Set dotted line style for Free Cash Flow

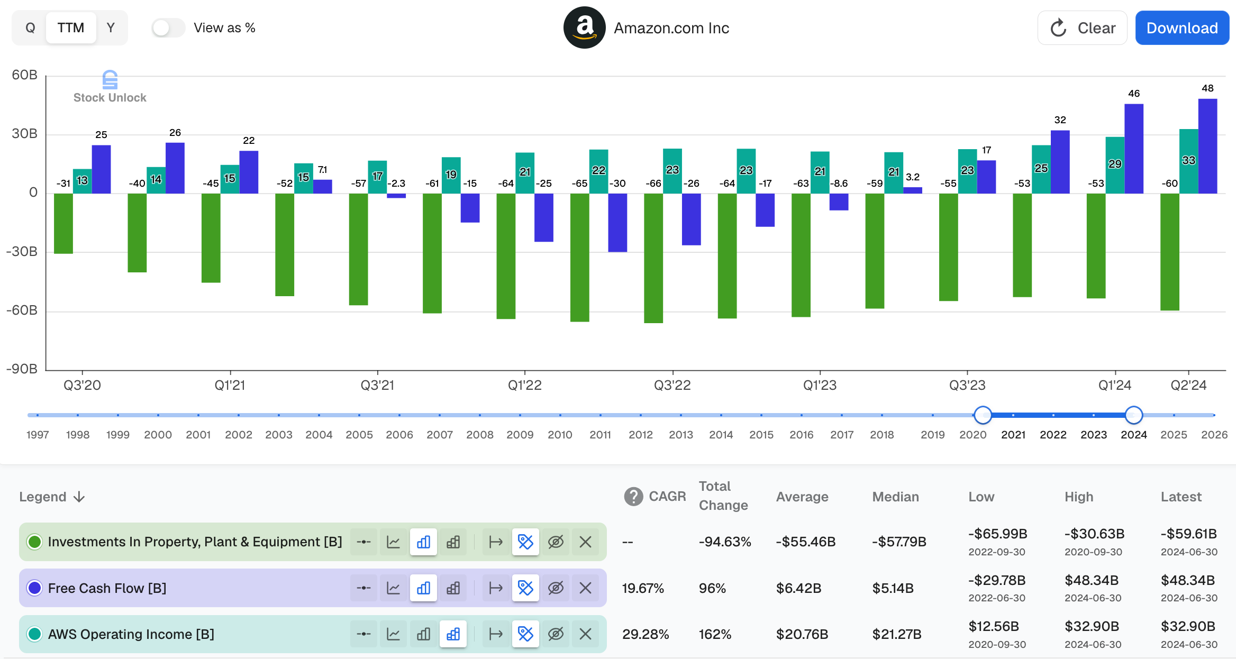363,588
